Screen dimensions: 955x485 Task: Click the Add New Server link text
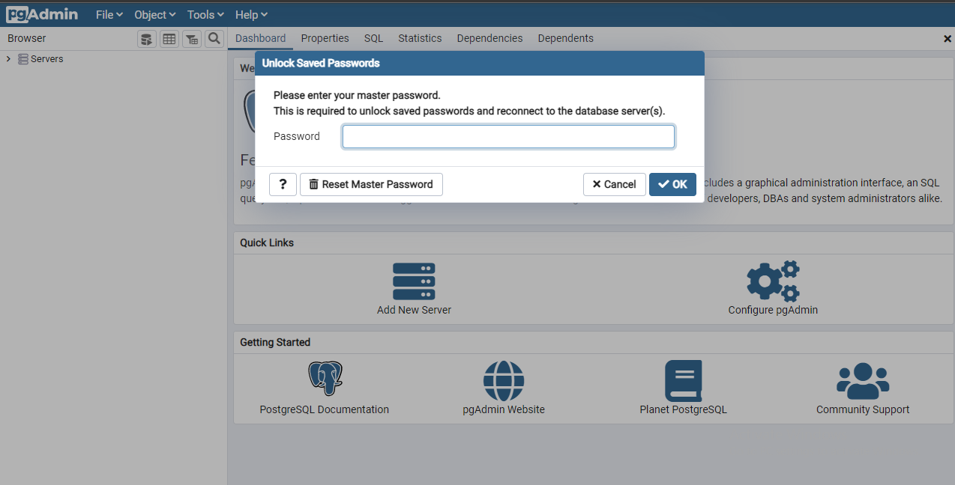(x=414, y=310)
